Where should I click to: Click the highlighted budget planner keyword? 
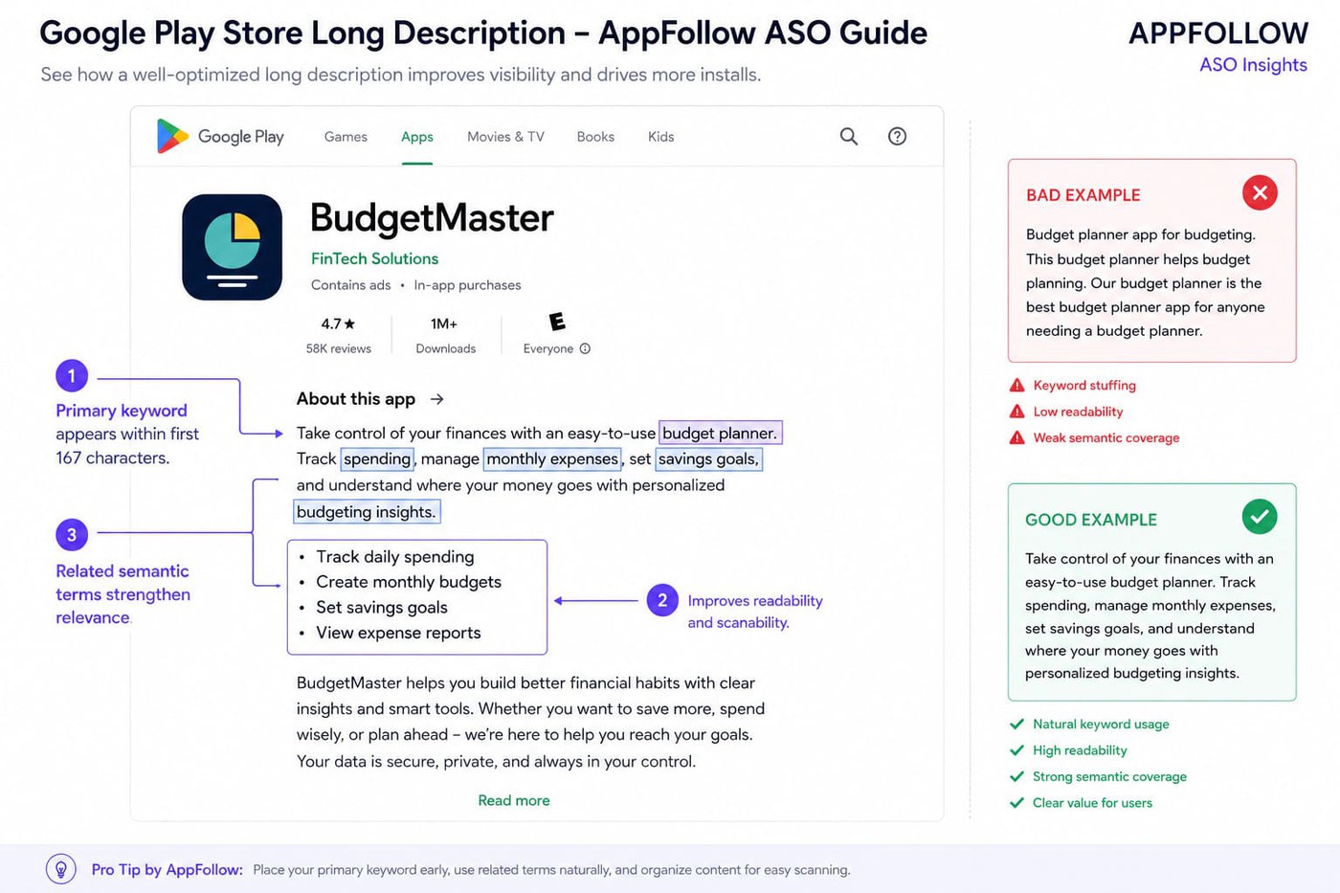720,433
